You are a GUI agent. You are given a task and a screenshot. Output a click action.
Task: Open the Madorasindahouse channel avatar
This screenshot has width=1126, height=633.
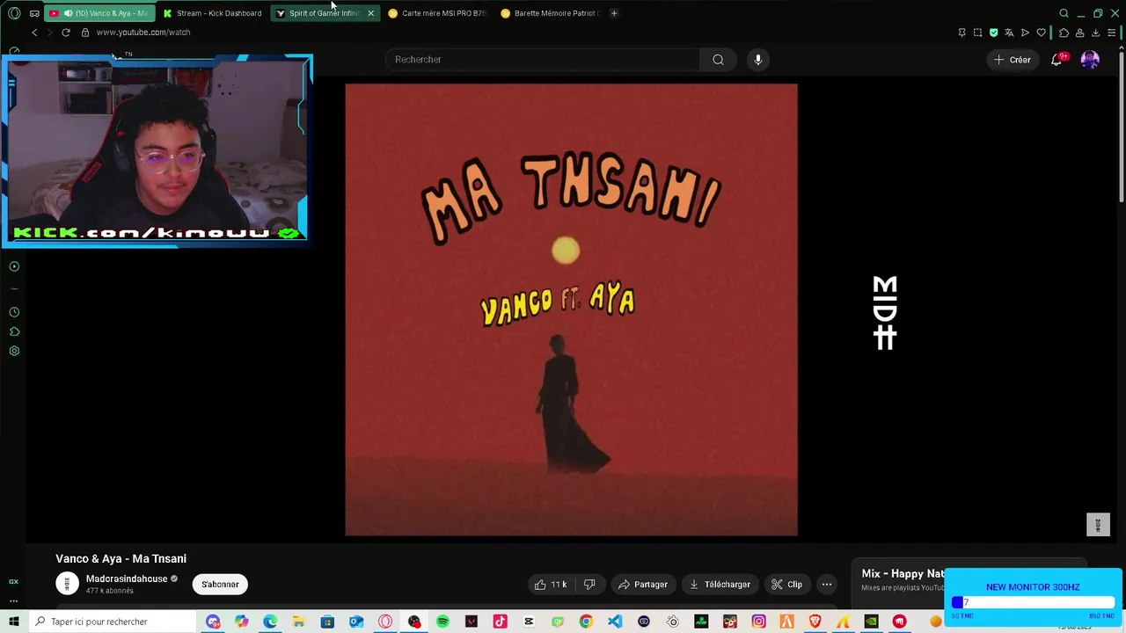coord(67,584)
